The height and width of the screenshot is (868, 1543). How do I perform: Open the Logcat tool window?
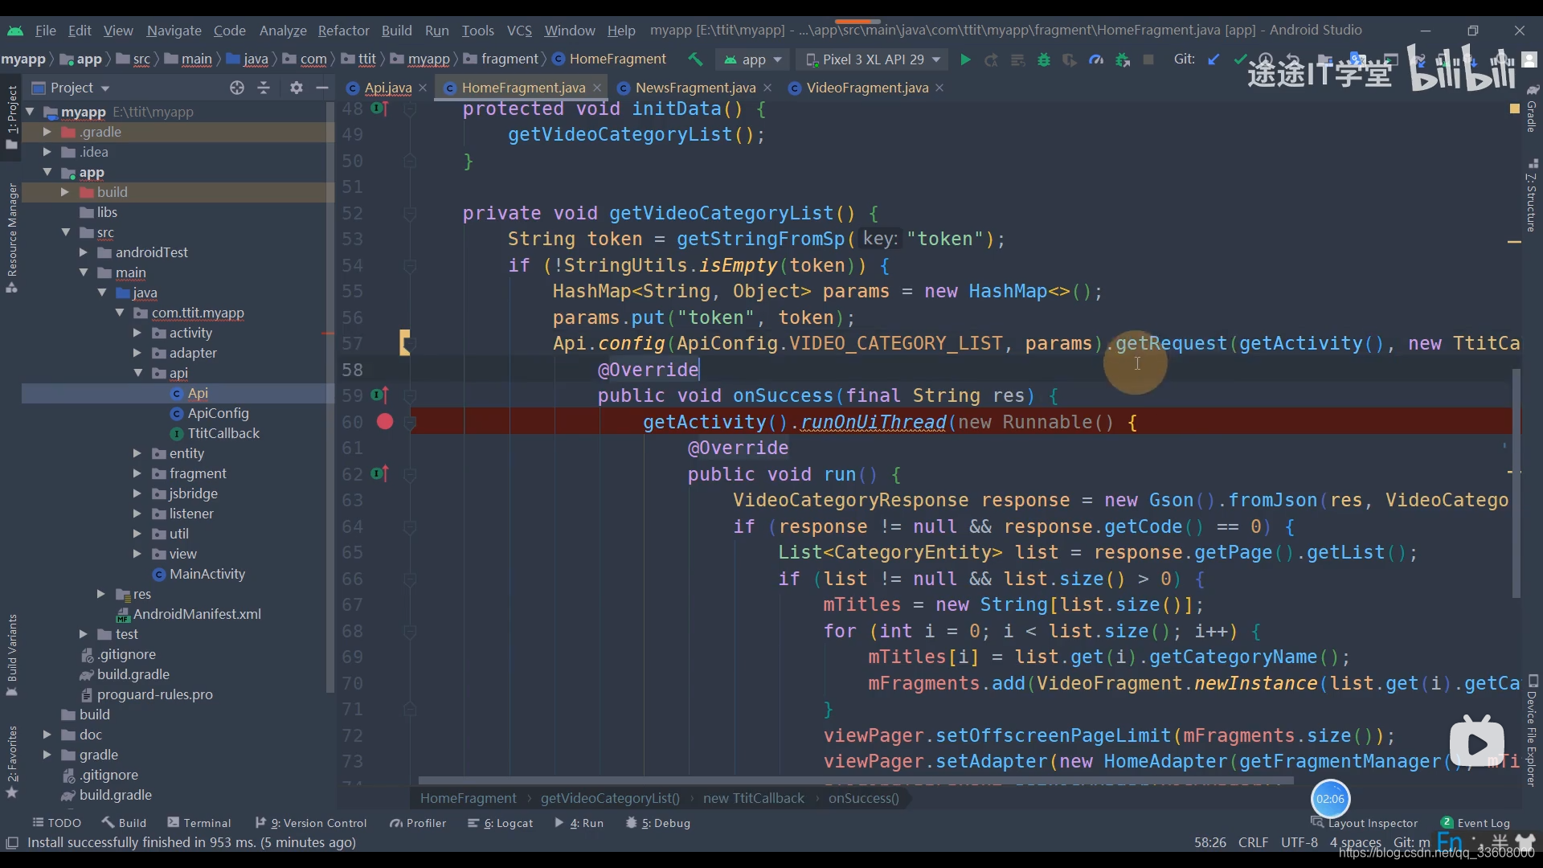click(501, 823)
